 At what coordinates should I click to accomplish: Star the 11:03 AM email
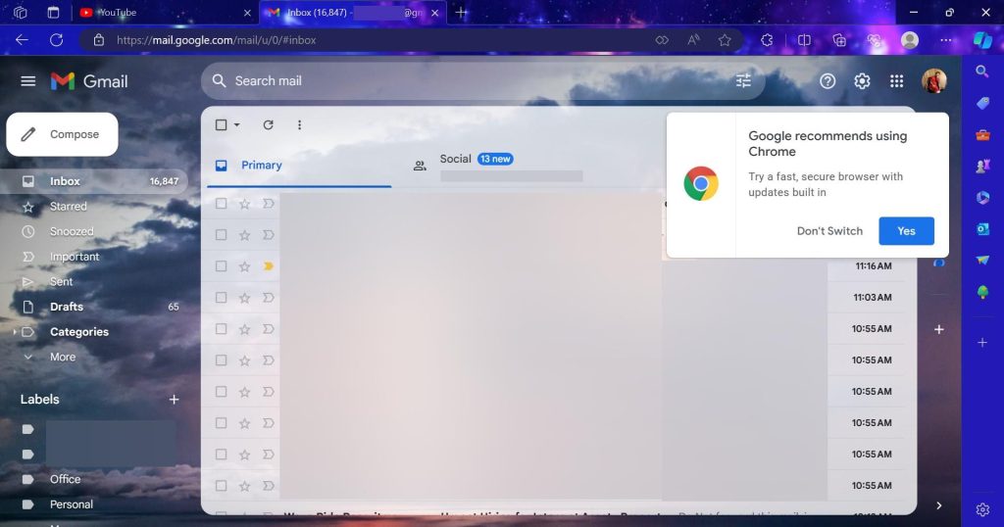[x=244, y=298]
